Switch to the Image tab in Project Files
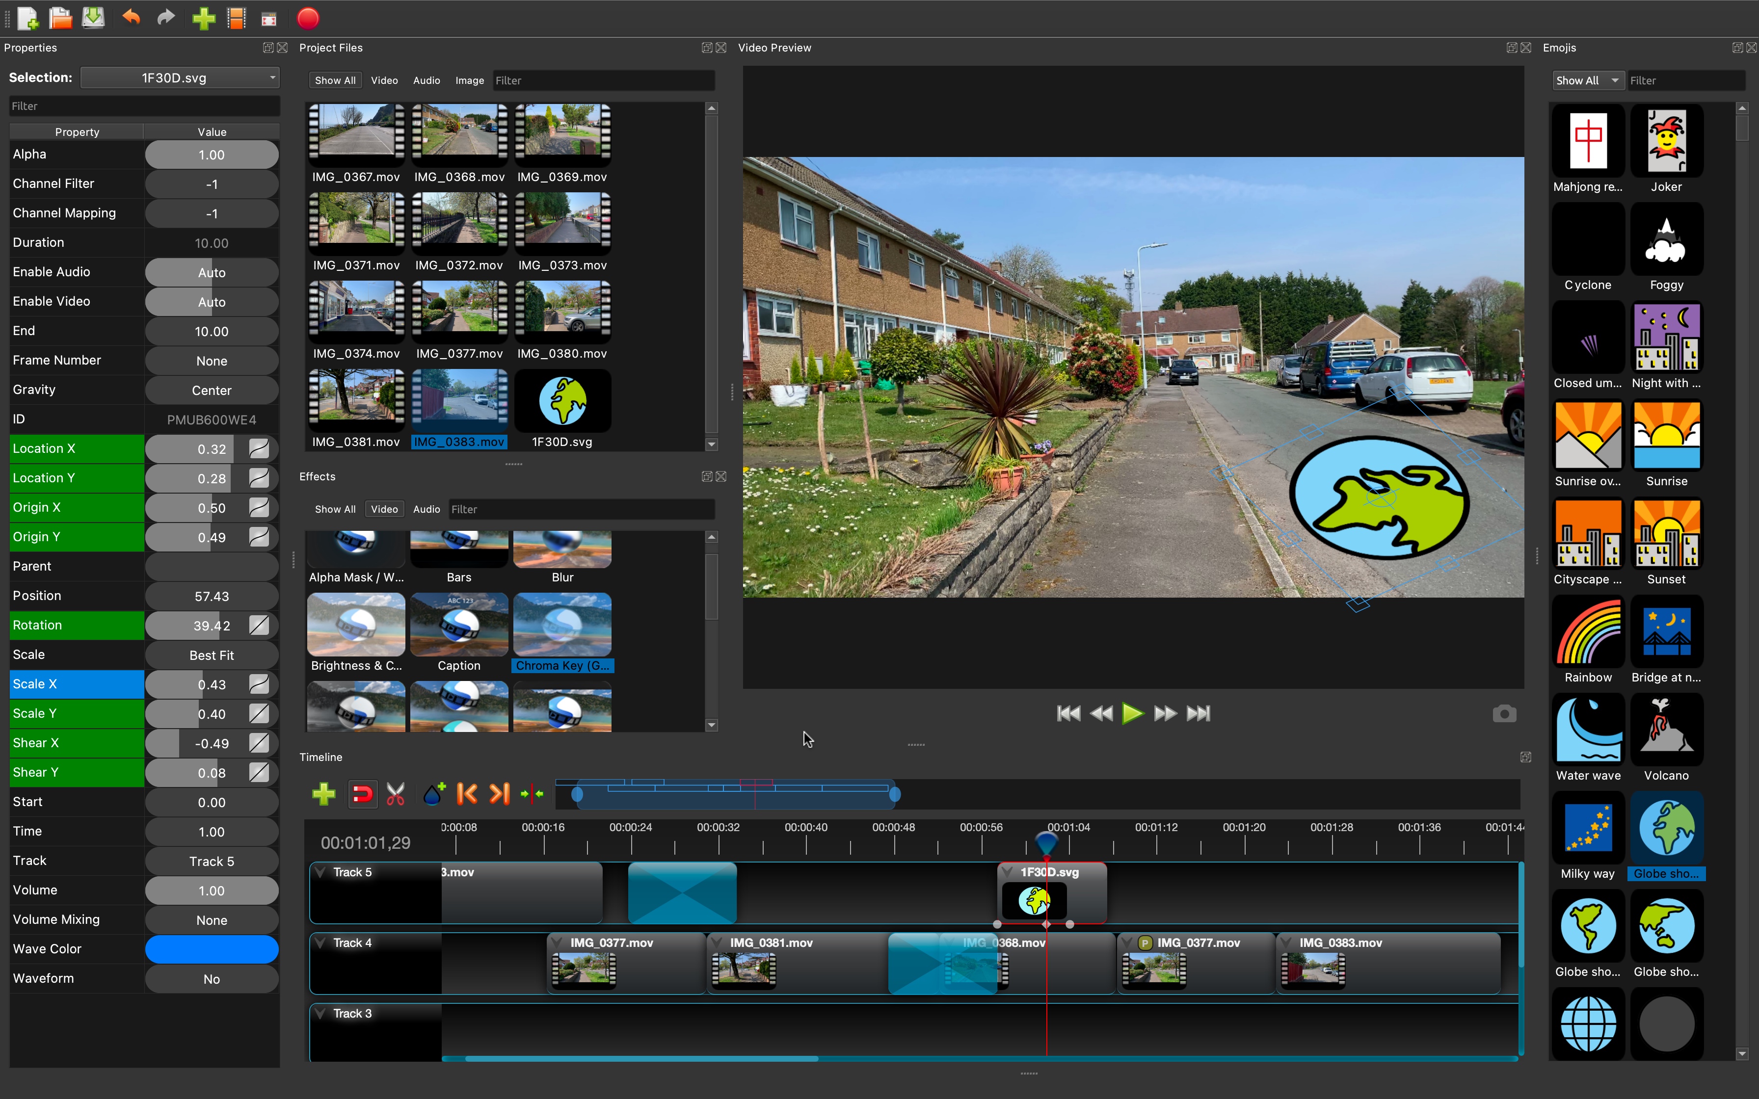1759x1099 pixels. tap(469, 80)
